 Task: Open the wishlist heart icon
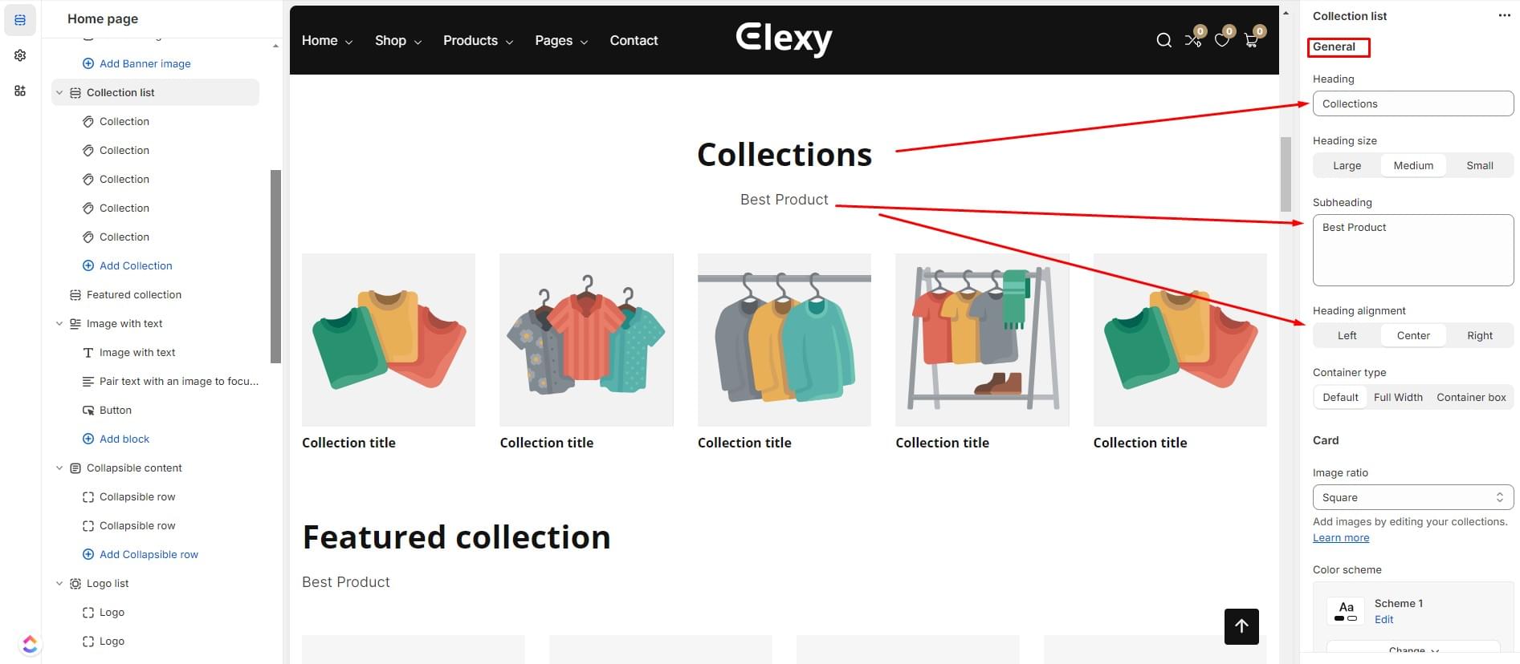tap(1221, 40)
